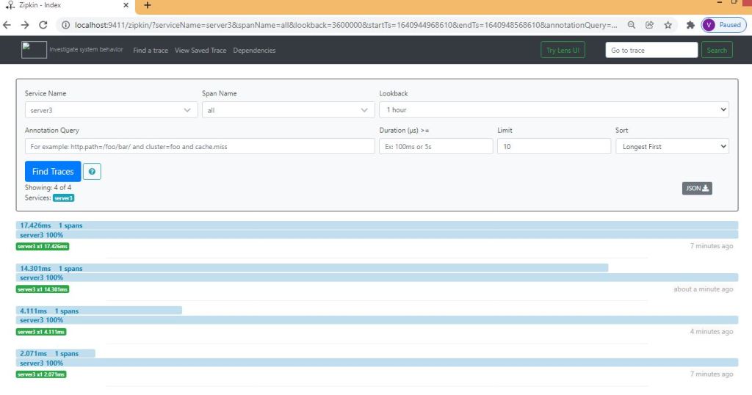Click the Zipkin logo image
This screenshot has width=752, height=395.
[x=34, y=50]
